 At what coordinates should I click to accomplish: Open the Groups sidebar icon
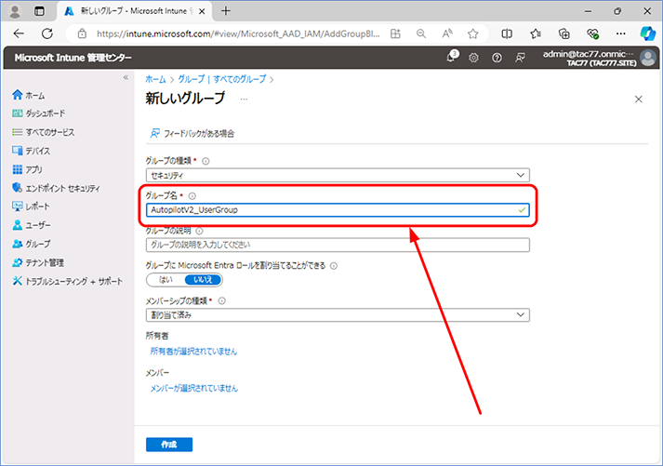[18, 244]
